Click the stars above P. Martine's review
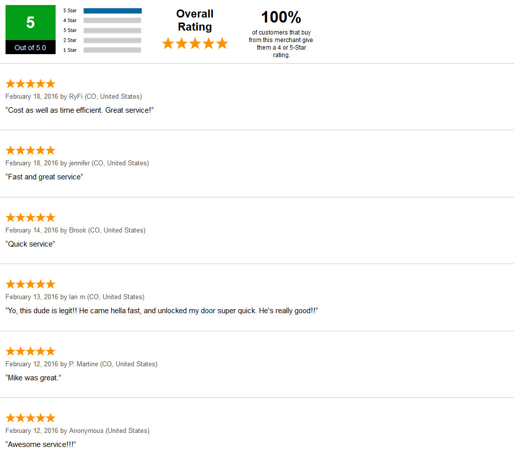 30,351
